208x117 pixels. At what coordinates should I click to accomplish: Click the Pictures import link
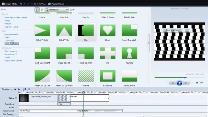8,24
